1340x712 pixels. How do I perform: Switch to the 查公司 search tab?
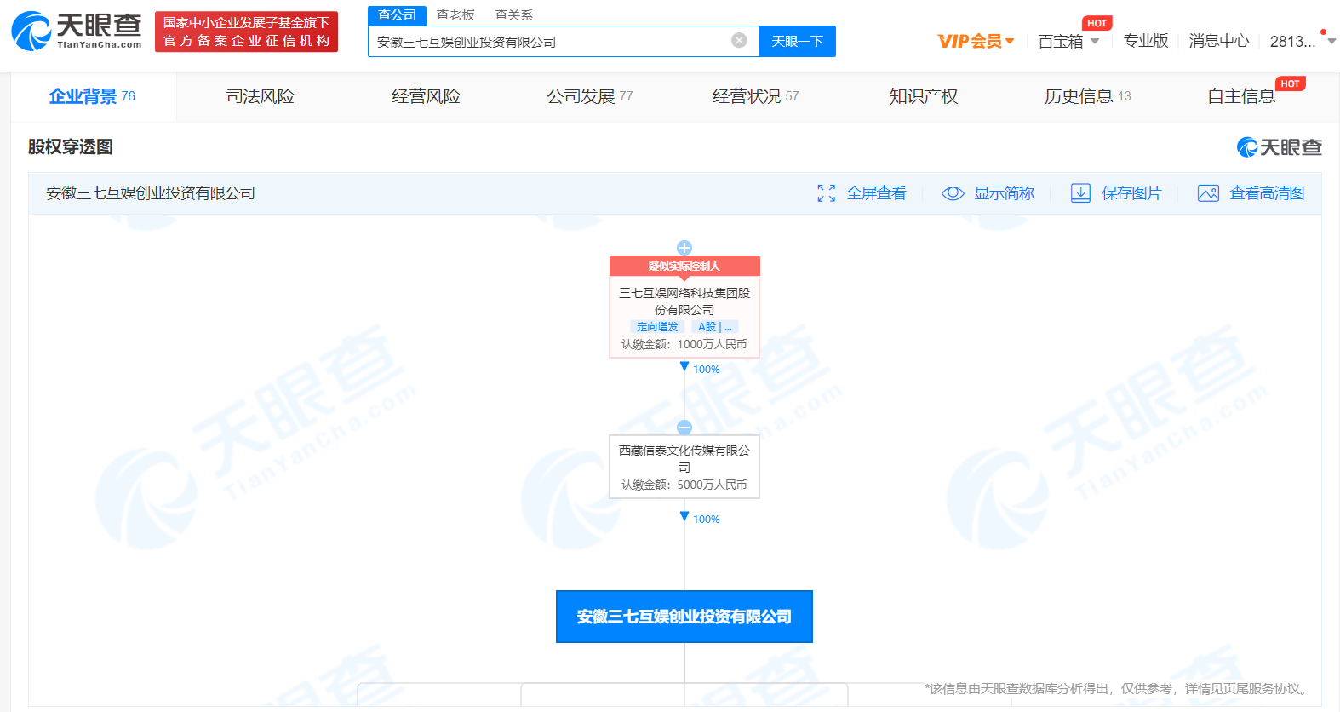coord(397,15)
